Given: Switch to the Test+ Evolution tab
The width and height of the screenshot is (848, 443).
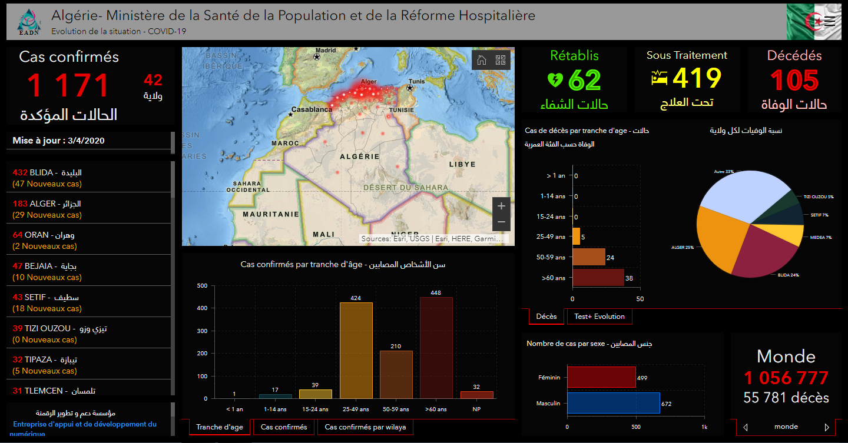Looking at the screenshot, I should click(x=599, y=317).
